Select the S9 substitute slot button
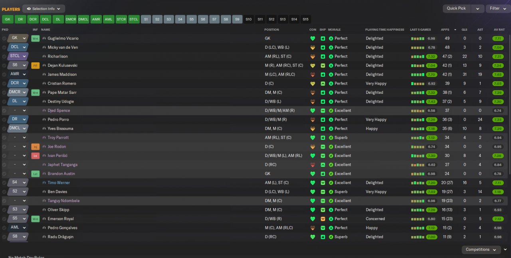This screenshot has width=511, height=258. click(237, 19)
